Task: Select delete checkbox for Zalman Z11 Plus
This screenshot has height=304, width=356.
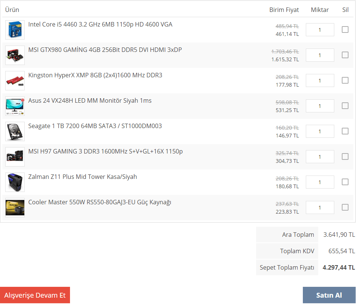Action: pos(345,182)
